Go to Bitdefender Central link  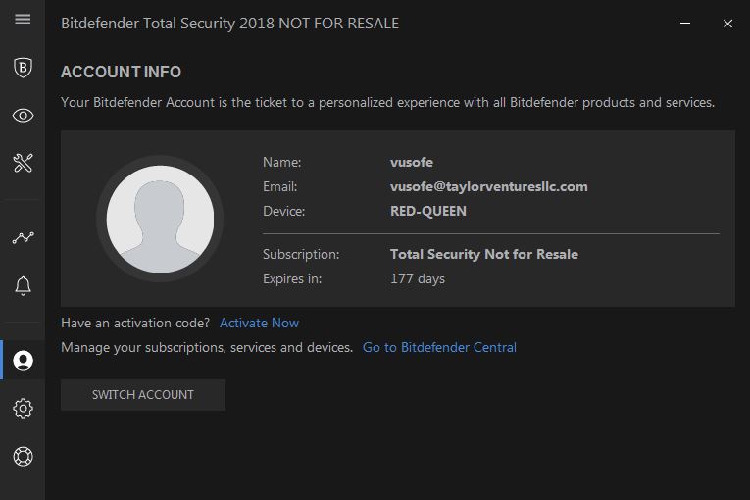439,347
